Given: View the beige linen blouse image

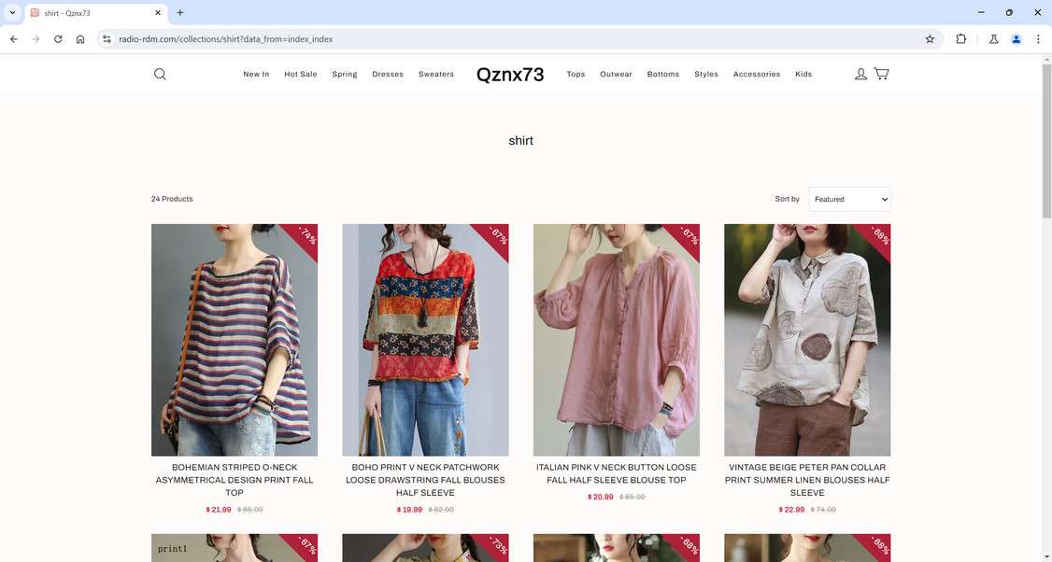Looking at the screenshot, I should click(807, 340).
